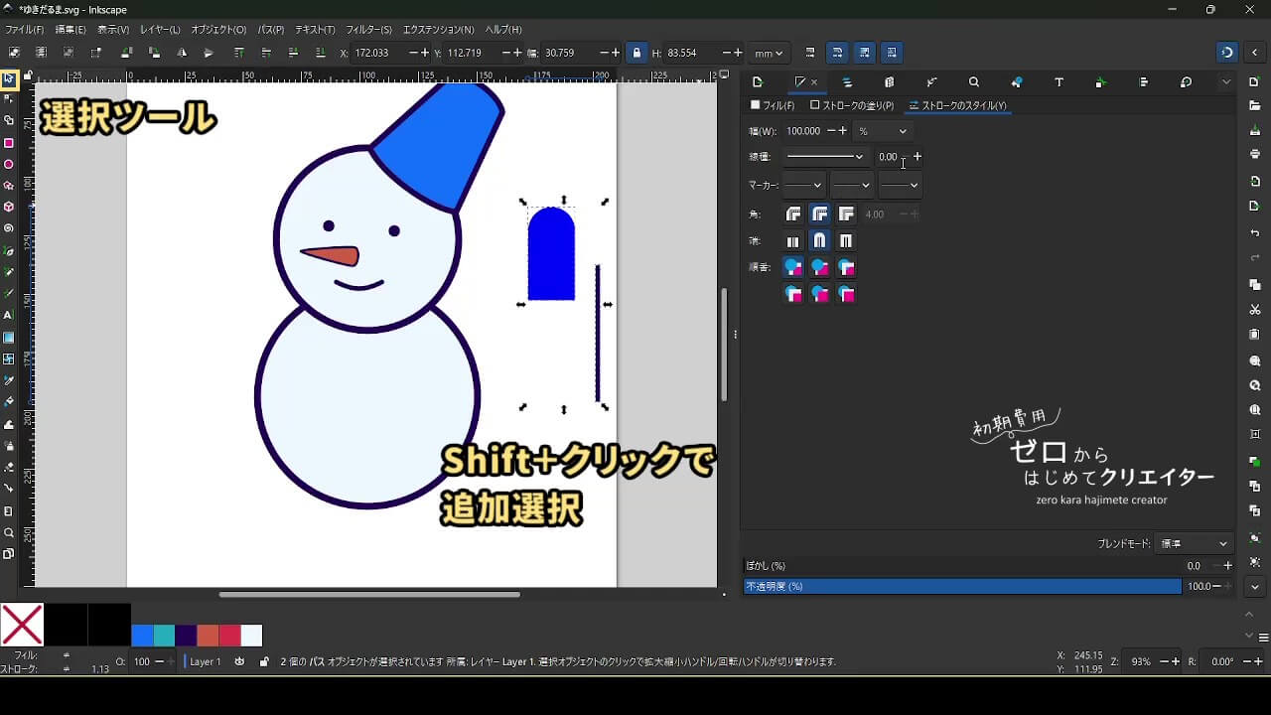Viewport: 1271px width, 715px height.
Task: Select the Rectangle tool in the toolbox
Action: 9,143
